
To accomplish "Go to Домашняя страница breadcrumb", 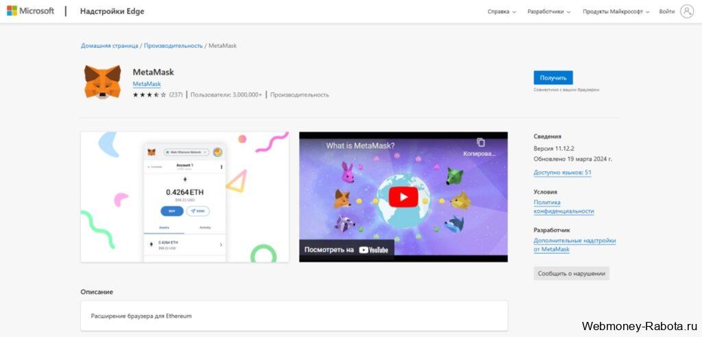I will point(110,46).
